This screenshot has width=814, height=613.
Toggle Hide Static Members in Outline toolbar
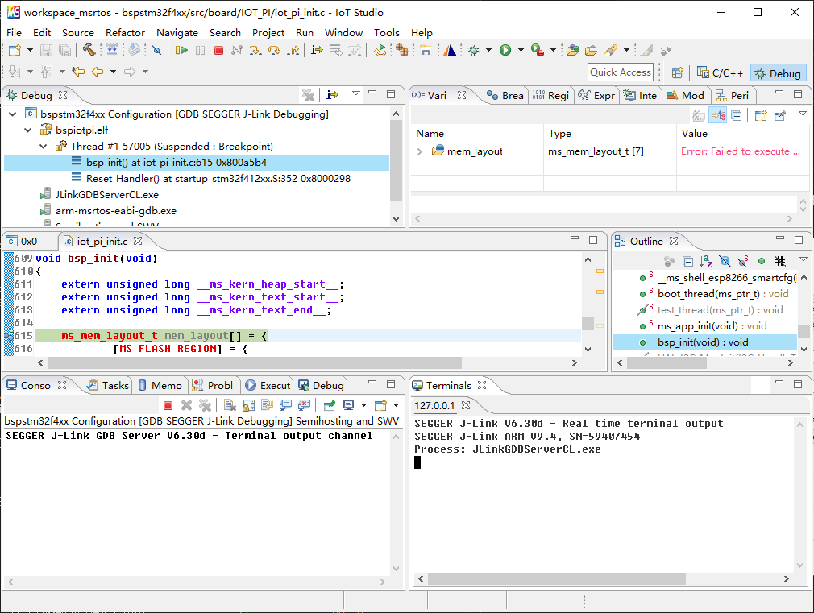(x=742, y=261)
